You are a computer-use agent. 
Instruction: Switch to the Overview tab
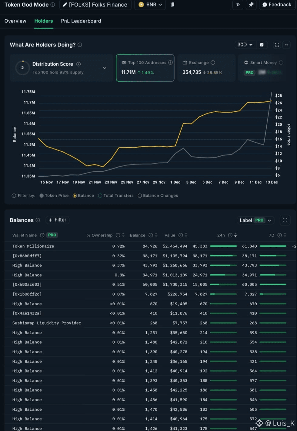(15, 21)
